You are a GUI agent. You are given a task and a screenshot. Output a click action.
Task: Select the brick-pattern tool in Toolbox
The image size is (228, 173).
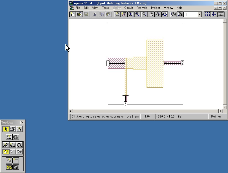click(x=16, y=167)
